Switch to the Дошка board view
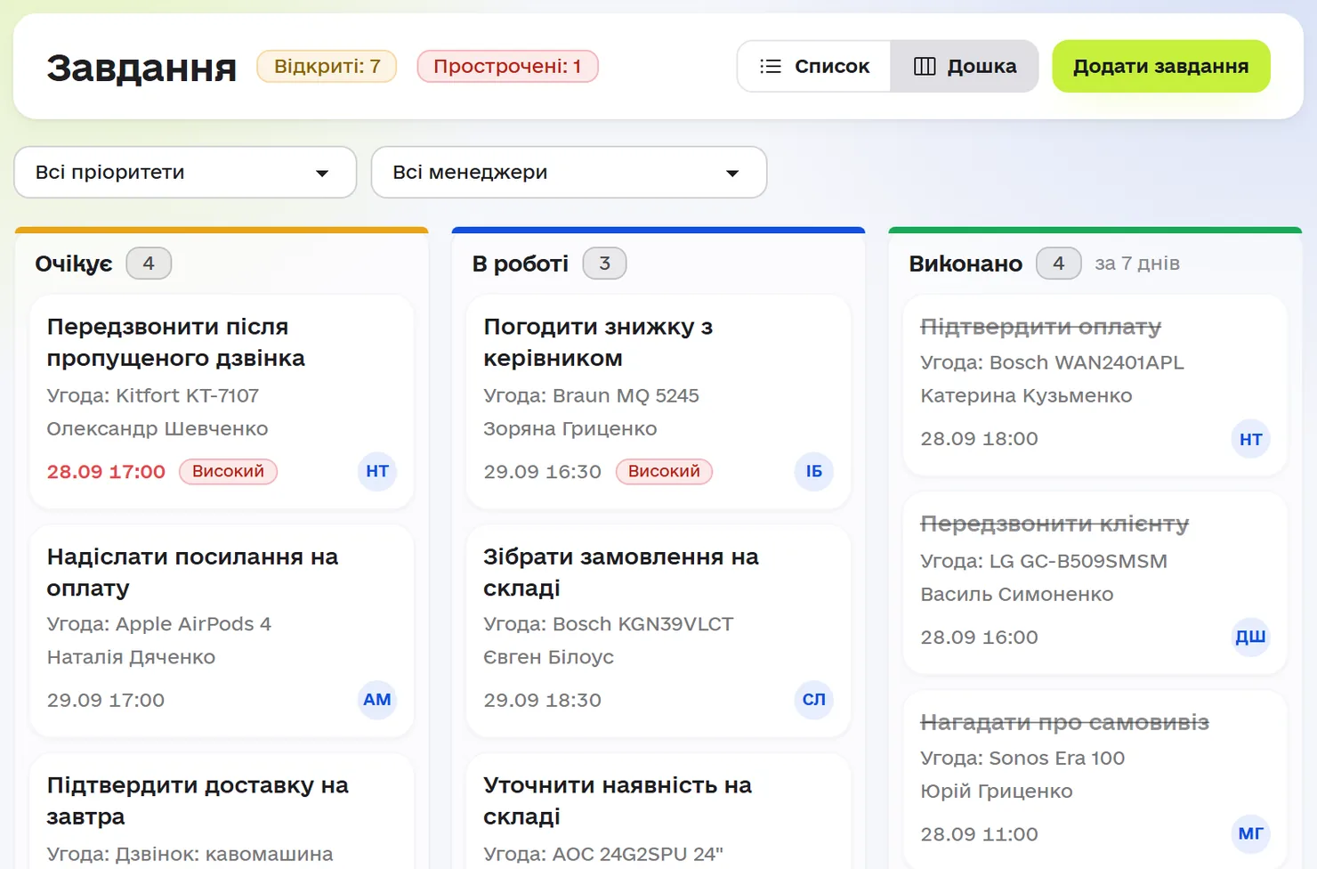The image size is (1317, 869). point(965,66)
